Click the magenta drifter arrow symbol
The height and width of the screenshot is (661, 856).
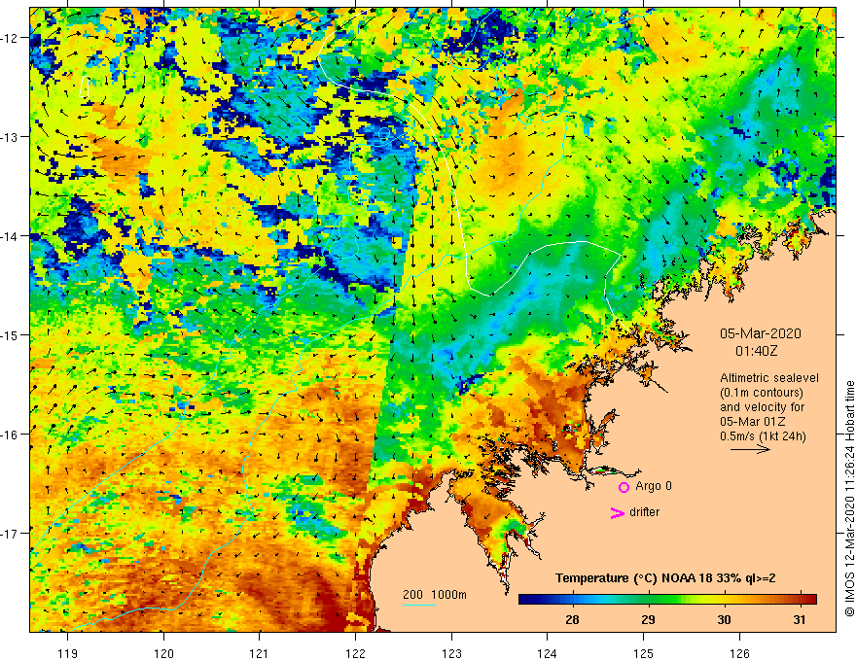[x=617, y=512]
